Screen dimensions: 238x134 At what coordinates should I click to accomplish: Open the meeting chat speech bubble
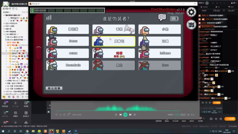162,18
